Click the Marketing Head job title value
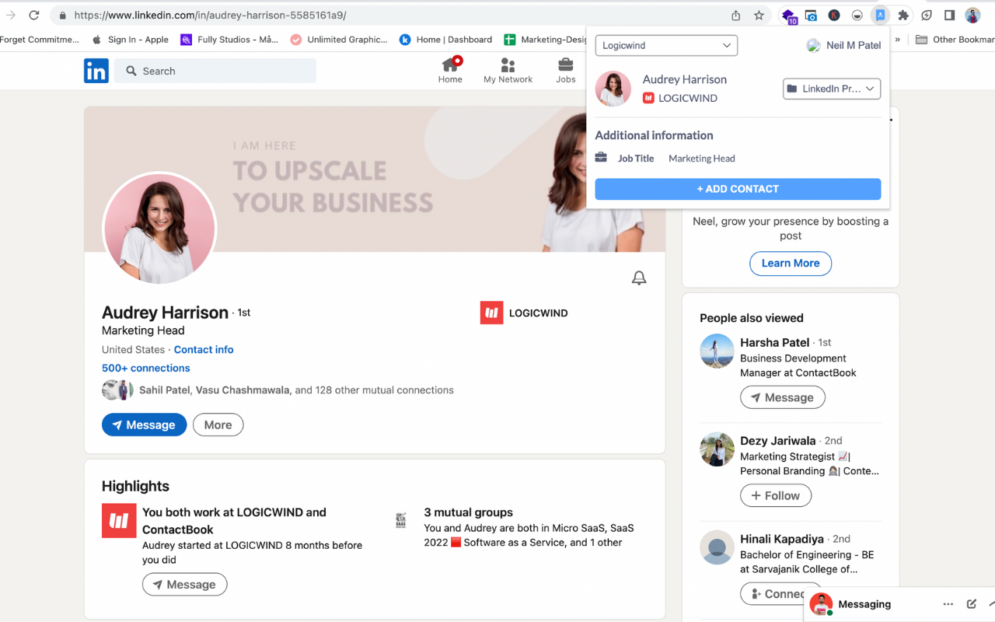Screen dimensions: 995x622 tap(701, 159)
